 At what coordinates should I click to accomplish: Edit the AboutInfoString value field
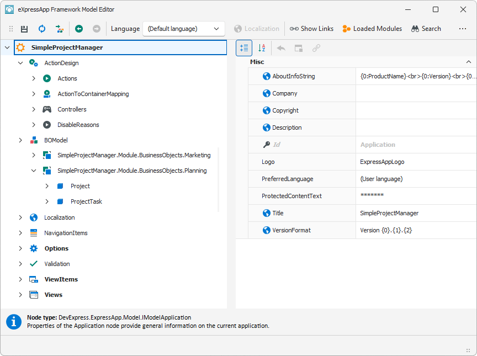416,76
